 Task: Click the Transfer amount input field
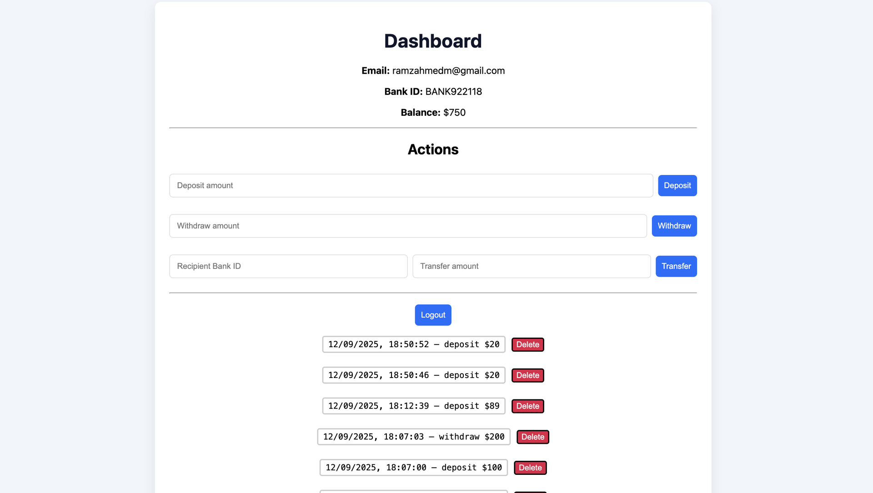coord(531,266)
